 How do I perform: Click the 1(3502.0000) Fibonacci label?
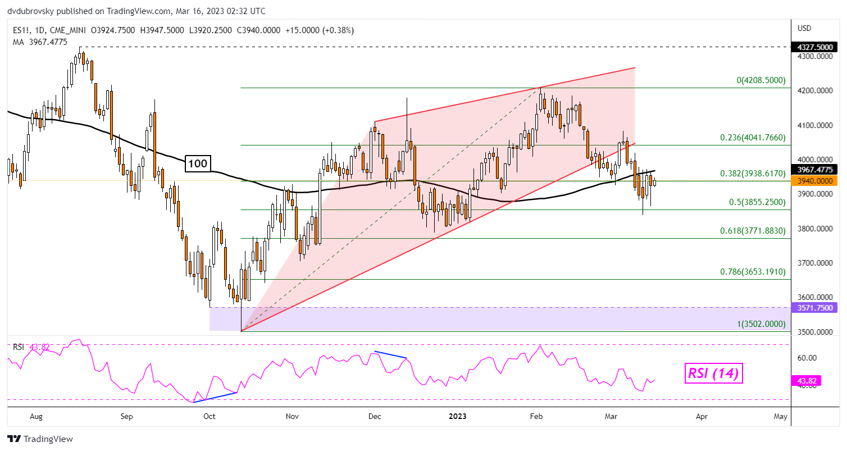point(761,324)
